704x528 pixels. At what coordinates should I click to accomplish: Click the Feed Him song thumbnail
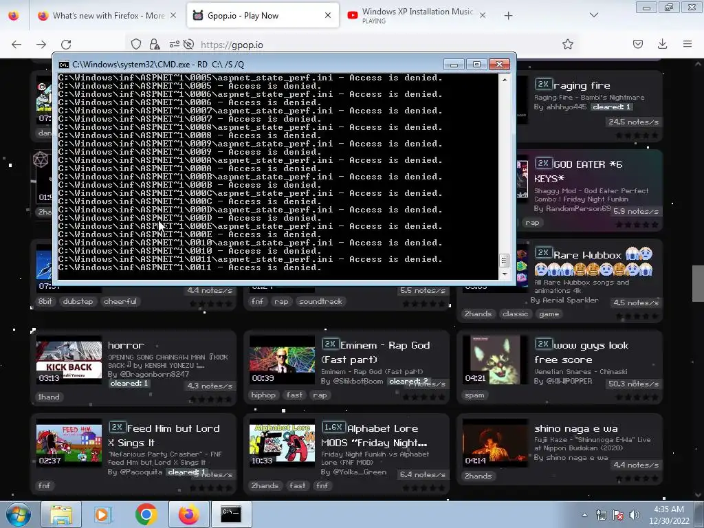click(x=69, y=443)
